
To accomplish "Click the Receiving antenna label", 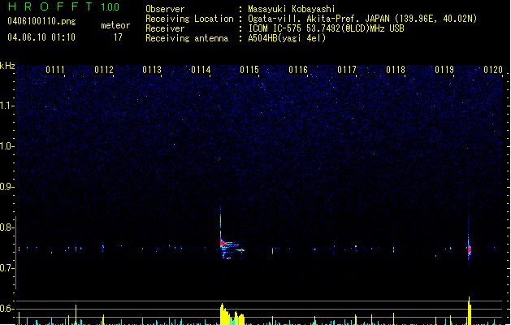I will tap(187, 38).
